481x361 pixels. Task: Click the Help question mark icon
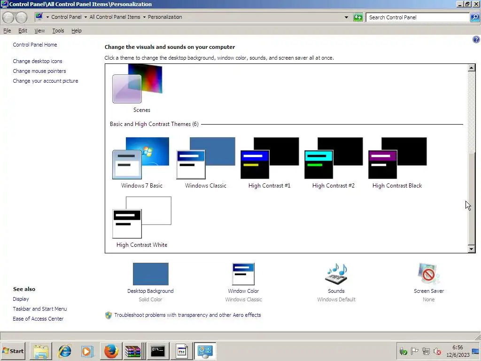[x=476, y=39]
